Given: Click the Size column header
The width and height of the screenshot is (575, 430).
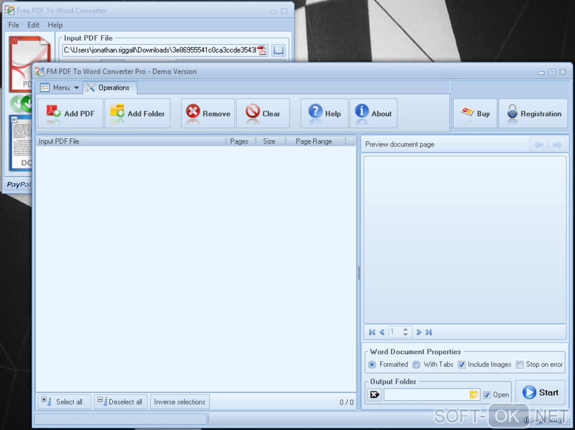Looking at the screenshot, I should point(271,141).
